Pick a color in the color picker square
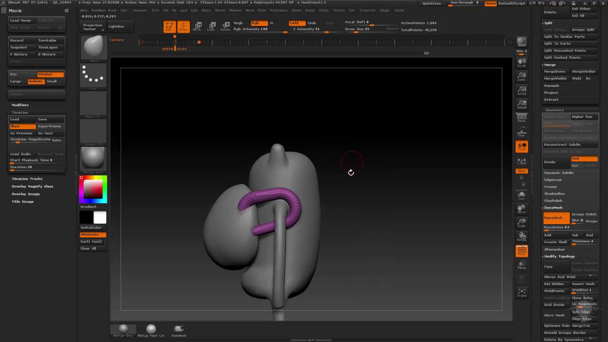The width and height of the screenshot is (608, 342). (x=93, y=190)
